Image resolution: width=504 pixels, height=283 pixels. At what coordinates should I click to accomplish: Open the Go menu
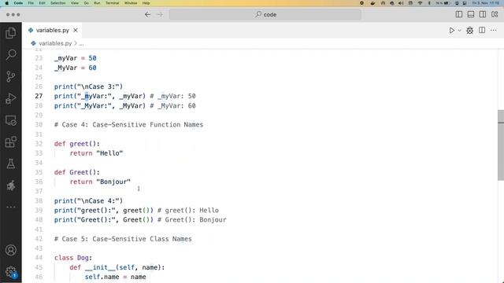pos(86,3)
